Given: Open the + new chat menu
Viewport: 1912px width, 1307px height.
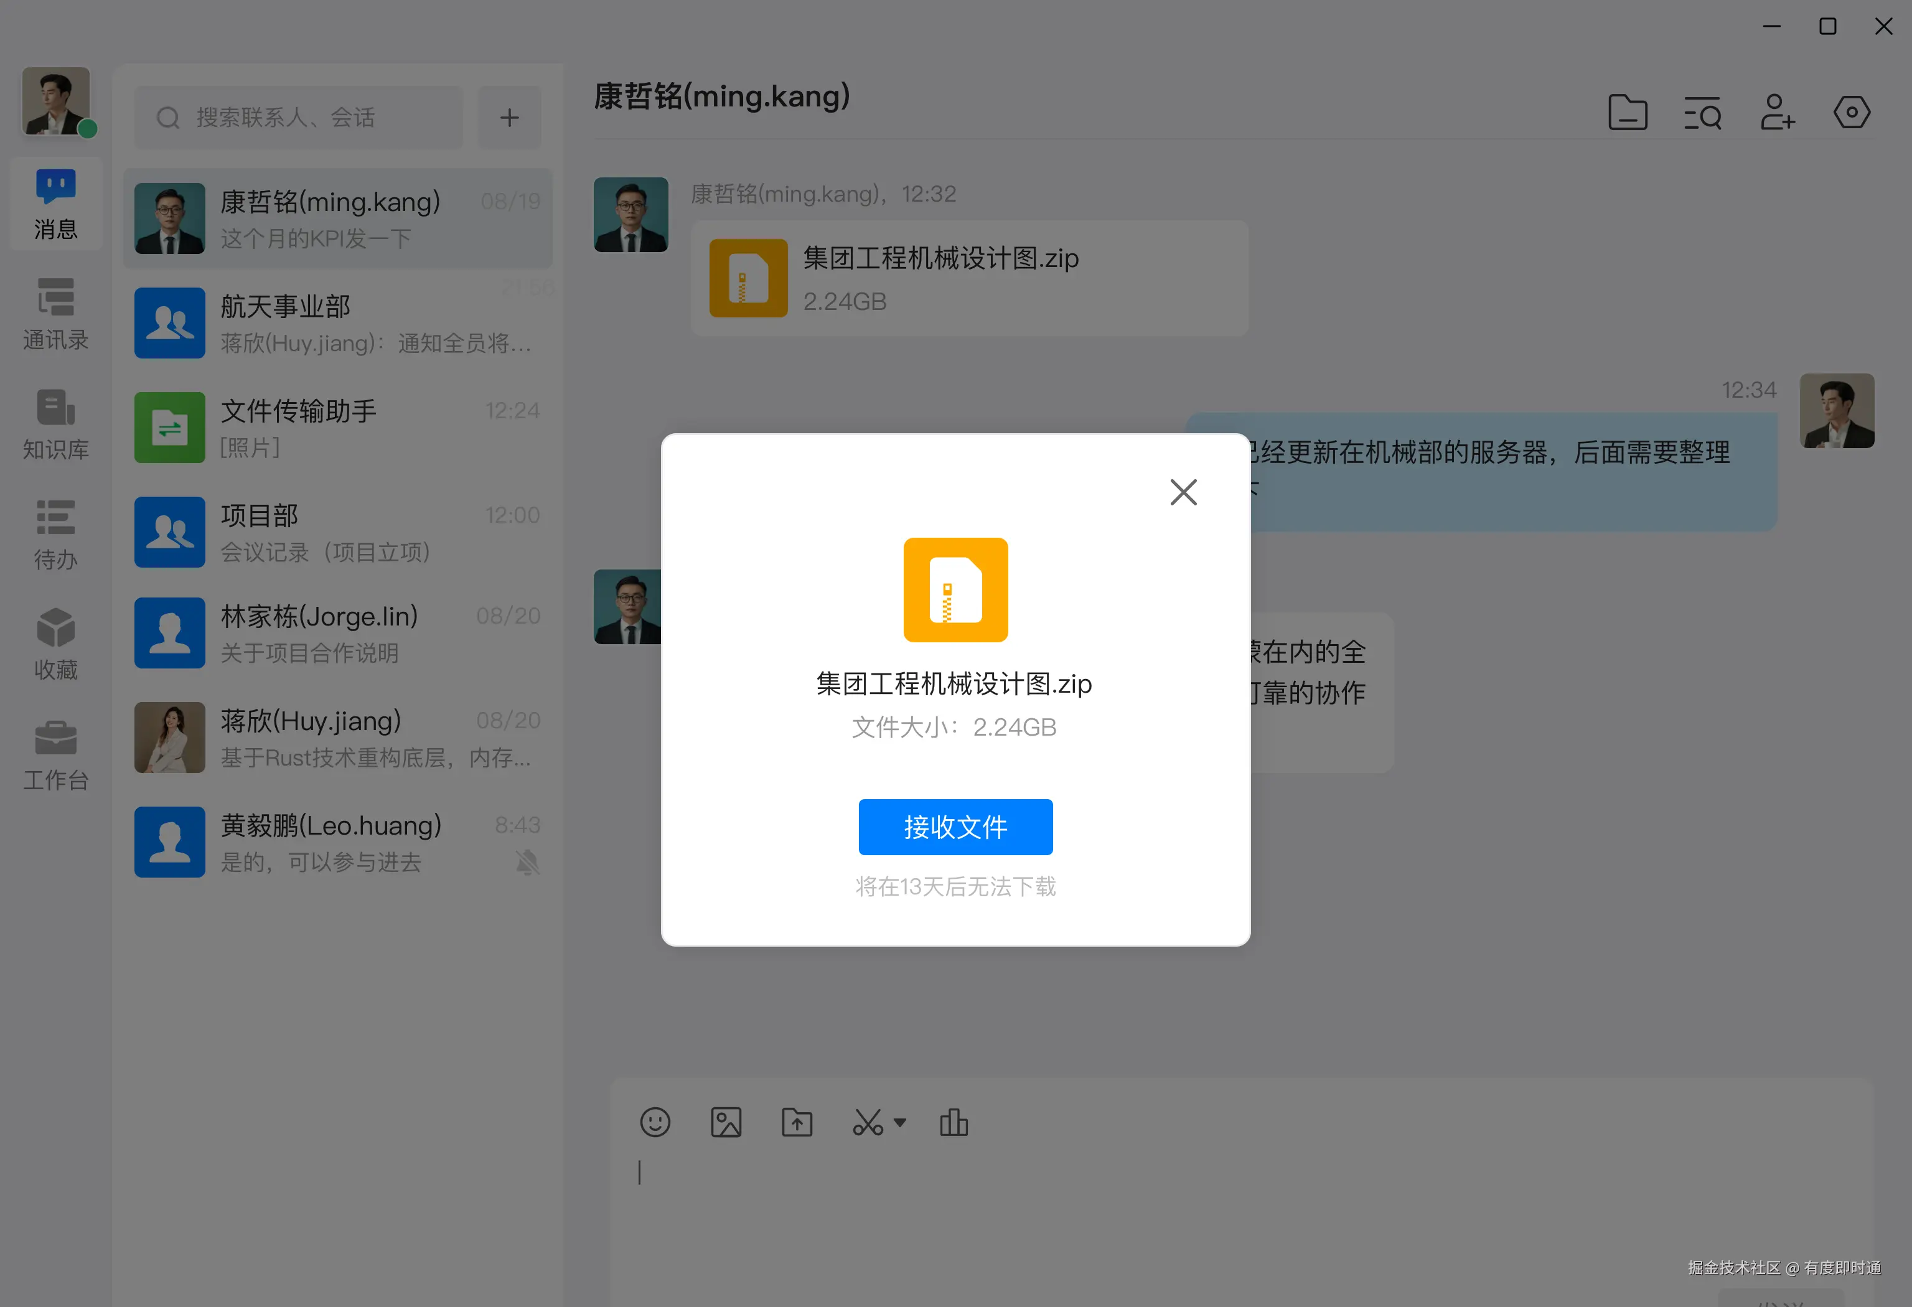Looking at the screenshot, I should coord(509,117).
